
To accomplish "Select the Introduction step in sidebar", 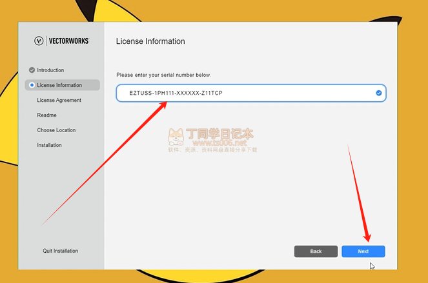I will pyautogui.click(x=50, y=70).
